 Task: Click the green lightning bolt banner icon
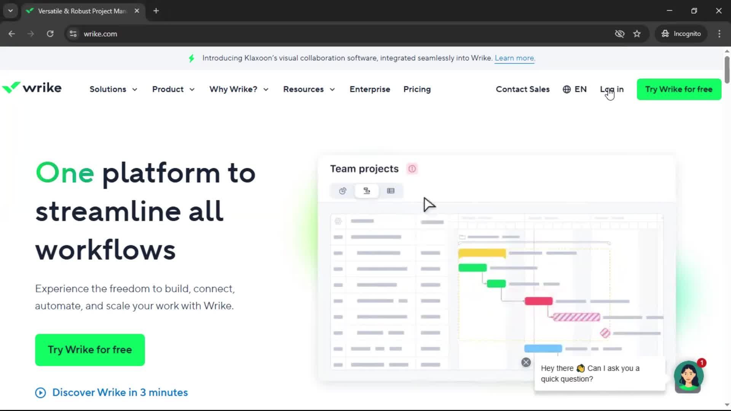pyautogui.click(x=192, y=58)
